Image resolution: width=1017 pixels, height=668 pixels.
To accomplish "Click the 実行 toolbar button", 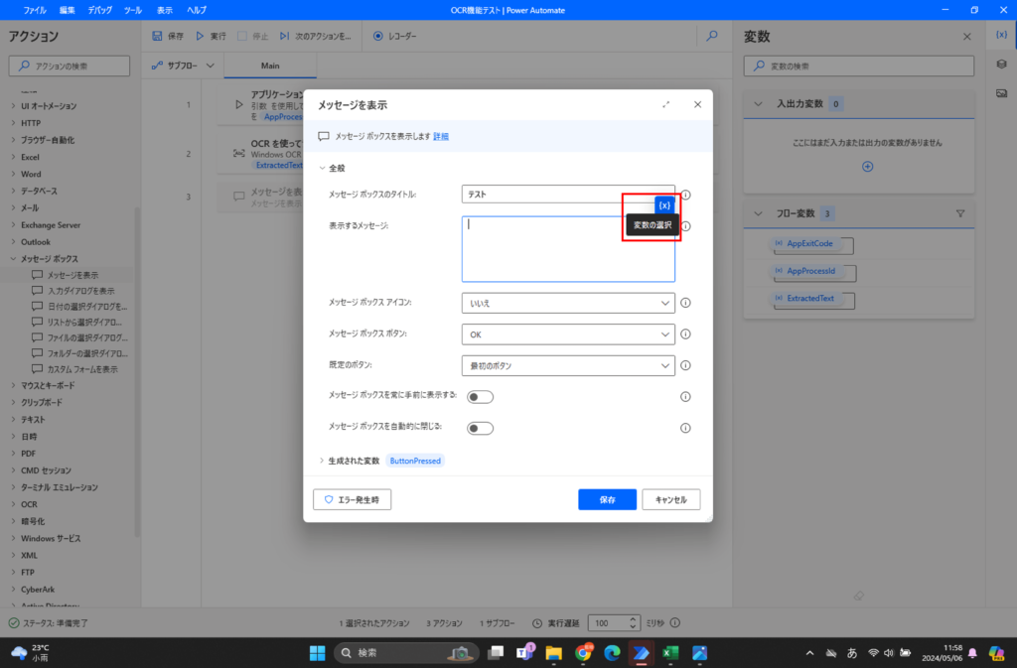I will (212, 37).
